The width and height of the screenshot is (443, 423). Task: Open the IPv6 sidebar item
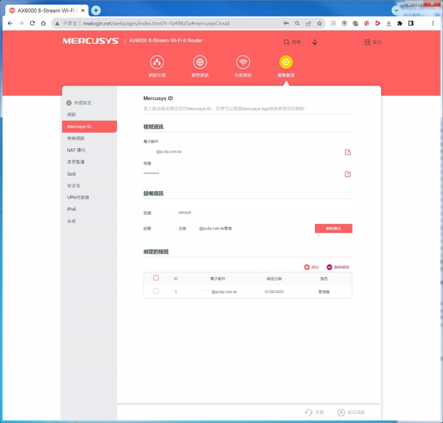71,209
